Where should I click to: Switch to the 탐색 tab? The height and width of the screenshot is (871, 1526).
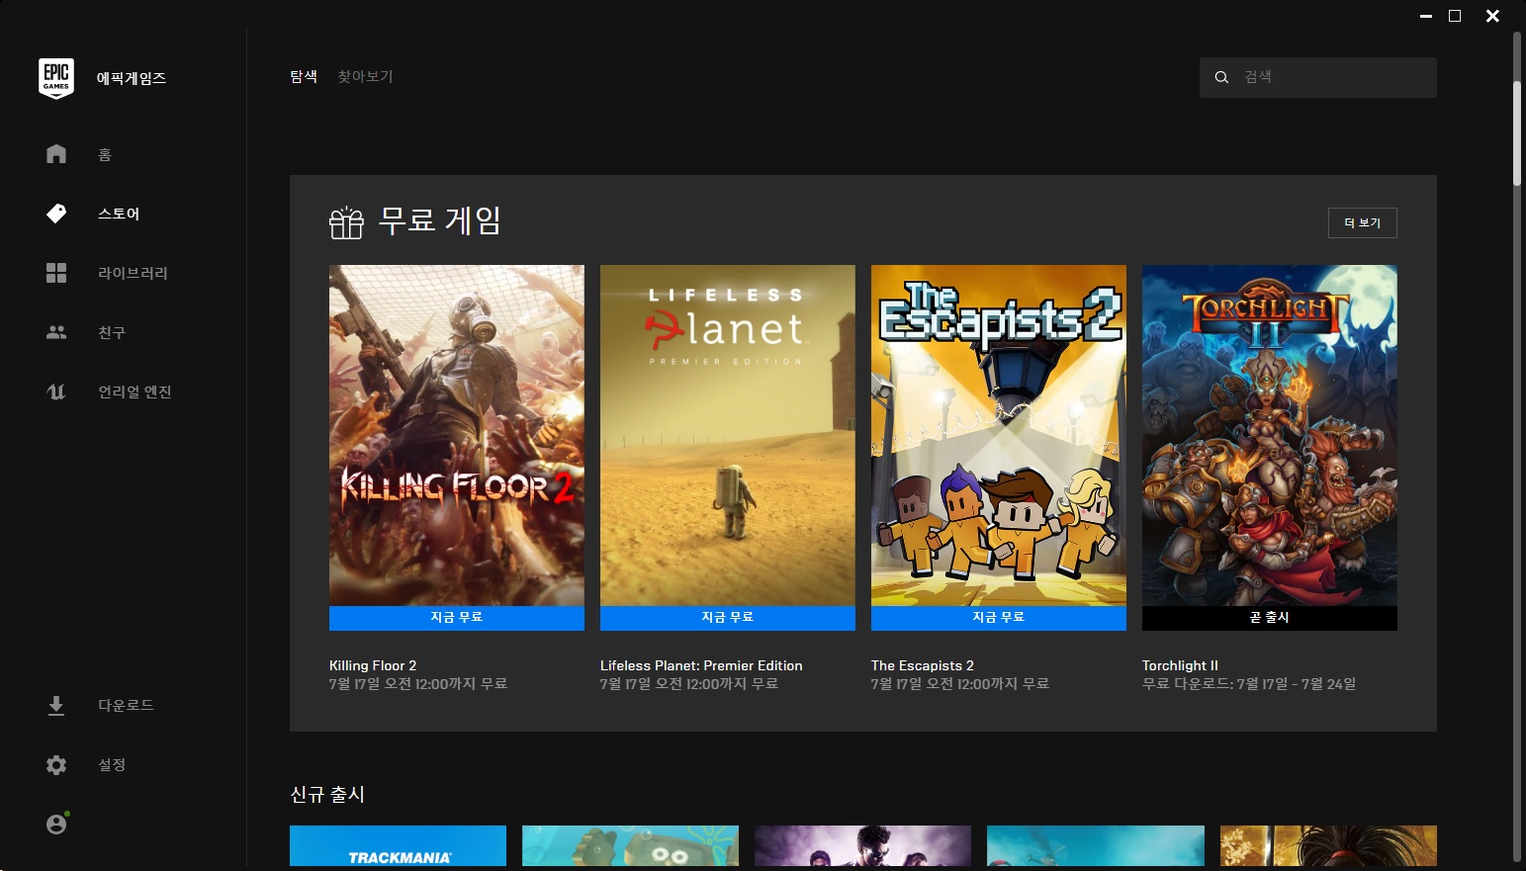point(304,76)
